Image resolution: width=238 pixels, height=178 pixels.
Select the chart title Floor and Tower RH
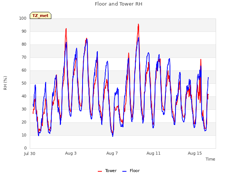(119, 4)
